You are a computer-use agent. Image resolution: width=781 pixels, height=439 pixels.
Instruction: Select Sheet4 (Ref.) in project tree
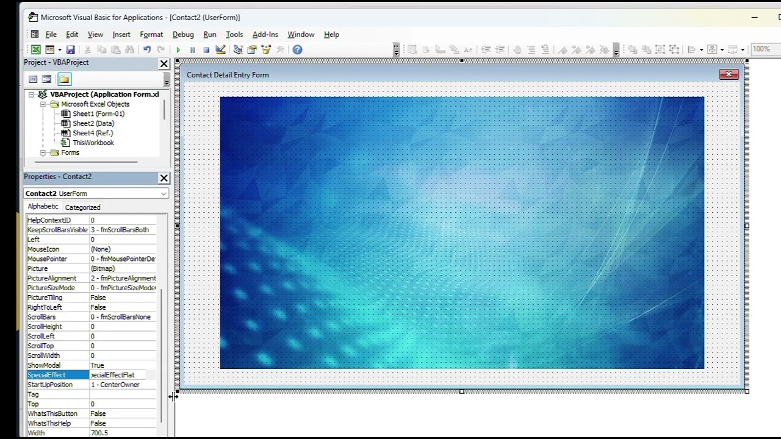click(x=93, y=133)
